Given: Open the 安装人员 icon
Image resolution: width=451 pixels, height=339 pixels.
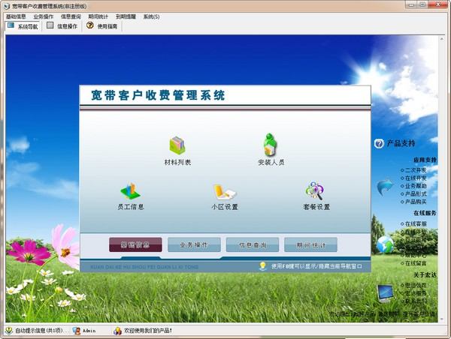Looking at the screenshot, I should coord(271,144).
